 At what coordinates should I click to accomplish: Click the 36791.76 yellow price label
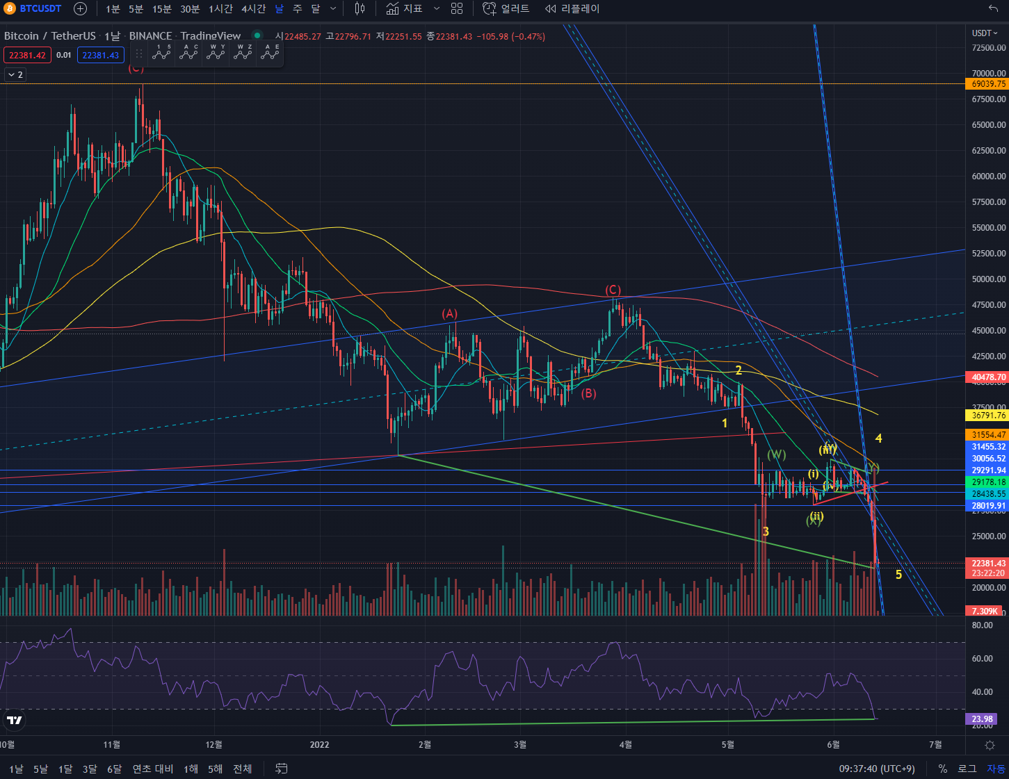coord(986,416)
